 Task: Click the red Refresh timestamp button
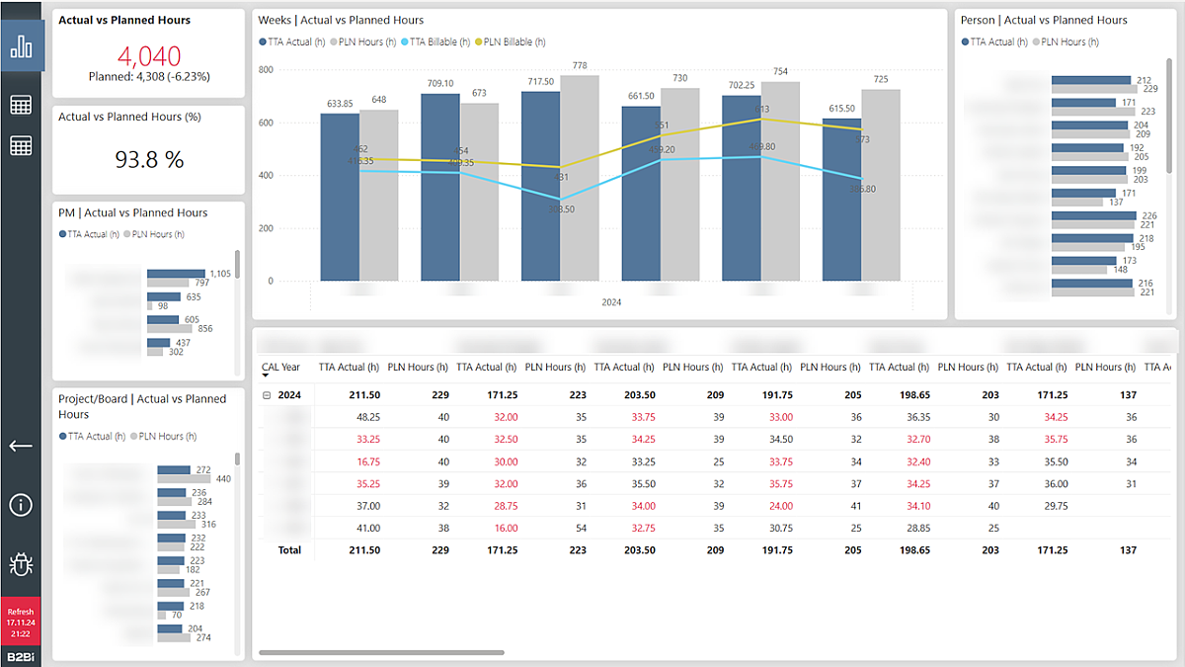(x=21, y=623)
